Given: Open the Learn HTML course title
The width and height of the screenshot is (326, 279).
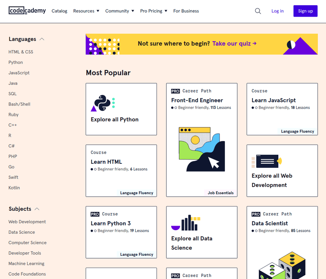Looking at the screenshot, I should point(106,162).
